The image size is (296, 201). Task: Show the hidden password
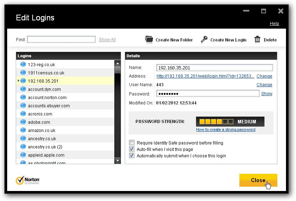point(267,94)
